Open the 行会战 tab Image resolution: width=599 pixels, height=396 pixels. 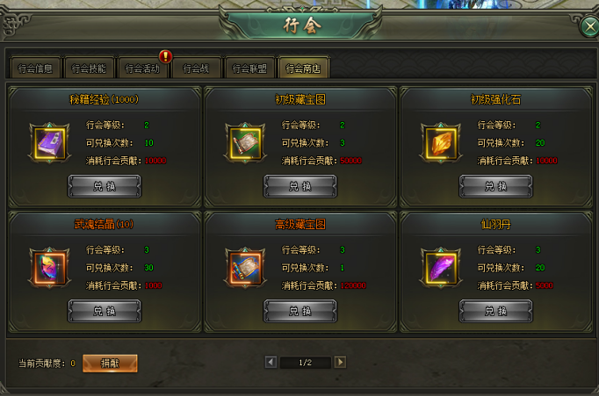[196, 68]
